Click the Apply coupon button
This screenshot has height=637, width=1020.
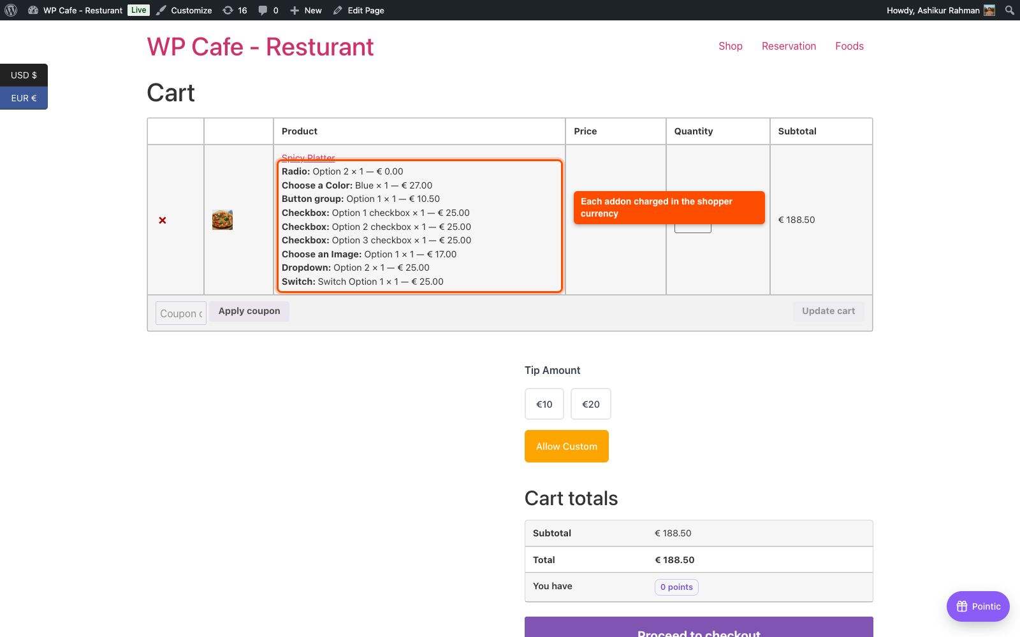249,311
